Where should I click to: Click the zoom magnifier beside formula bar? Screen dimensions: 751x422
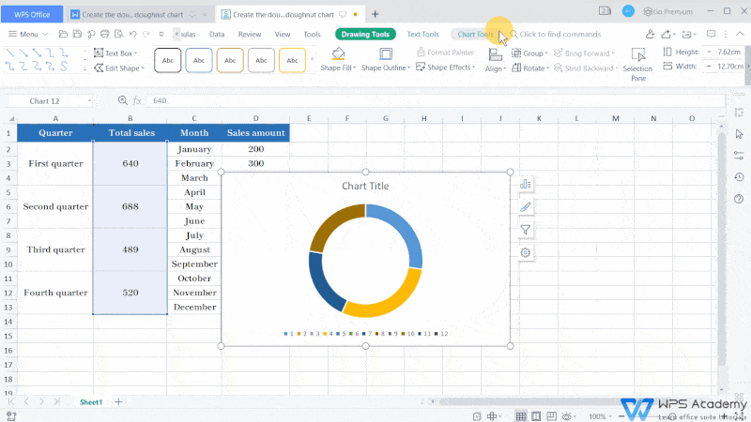point(122,100)
